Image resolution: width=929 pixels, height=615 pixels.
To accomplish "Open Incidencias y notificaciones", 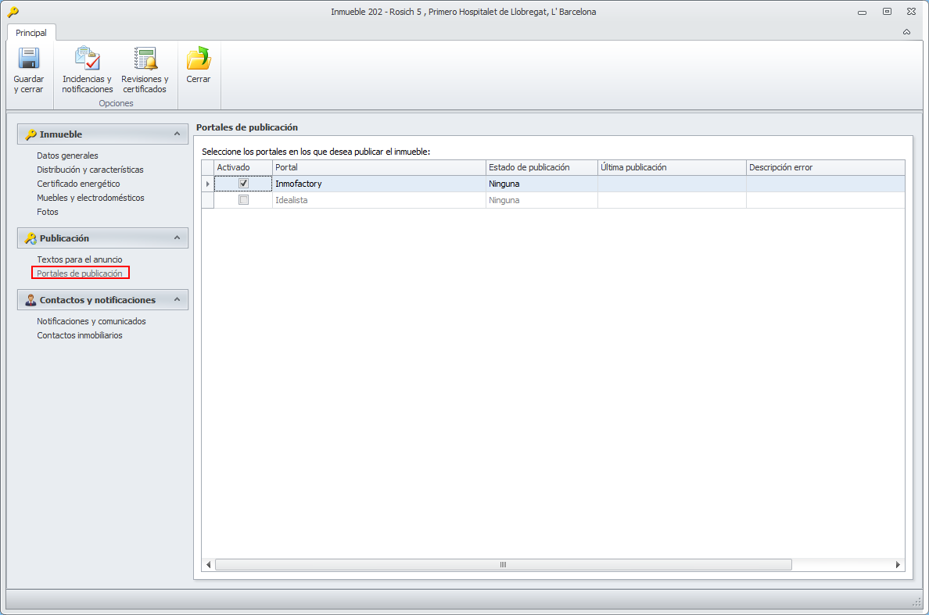I will tap(88, 59).
